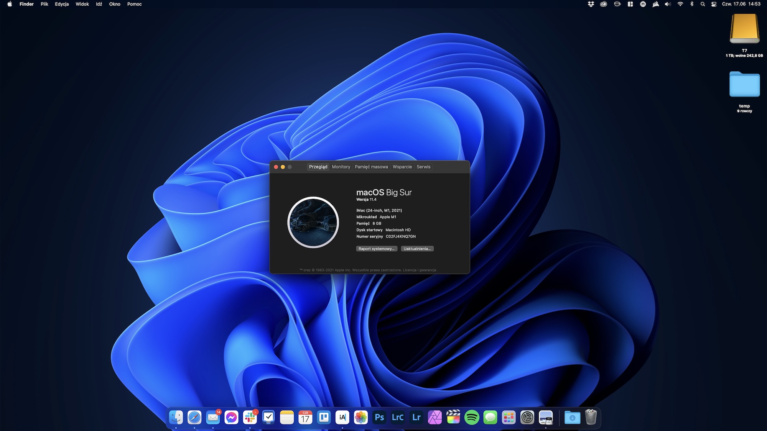This screenshot has width=767, height=431.
Task: Open Control Center in menu bar
Action: coord(714,4)
